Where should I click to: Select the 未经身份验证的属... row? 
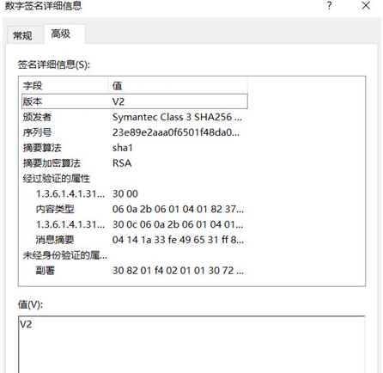tap(135, 255)
